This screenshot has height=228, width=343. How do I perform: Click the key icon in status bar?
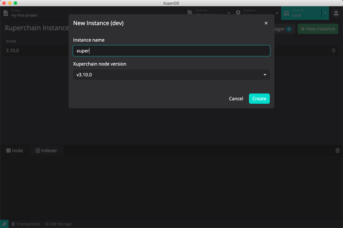4,224
